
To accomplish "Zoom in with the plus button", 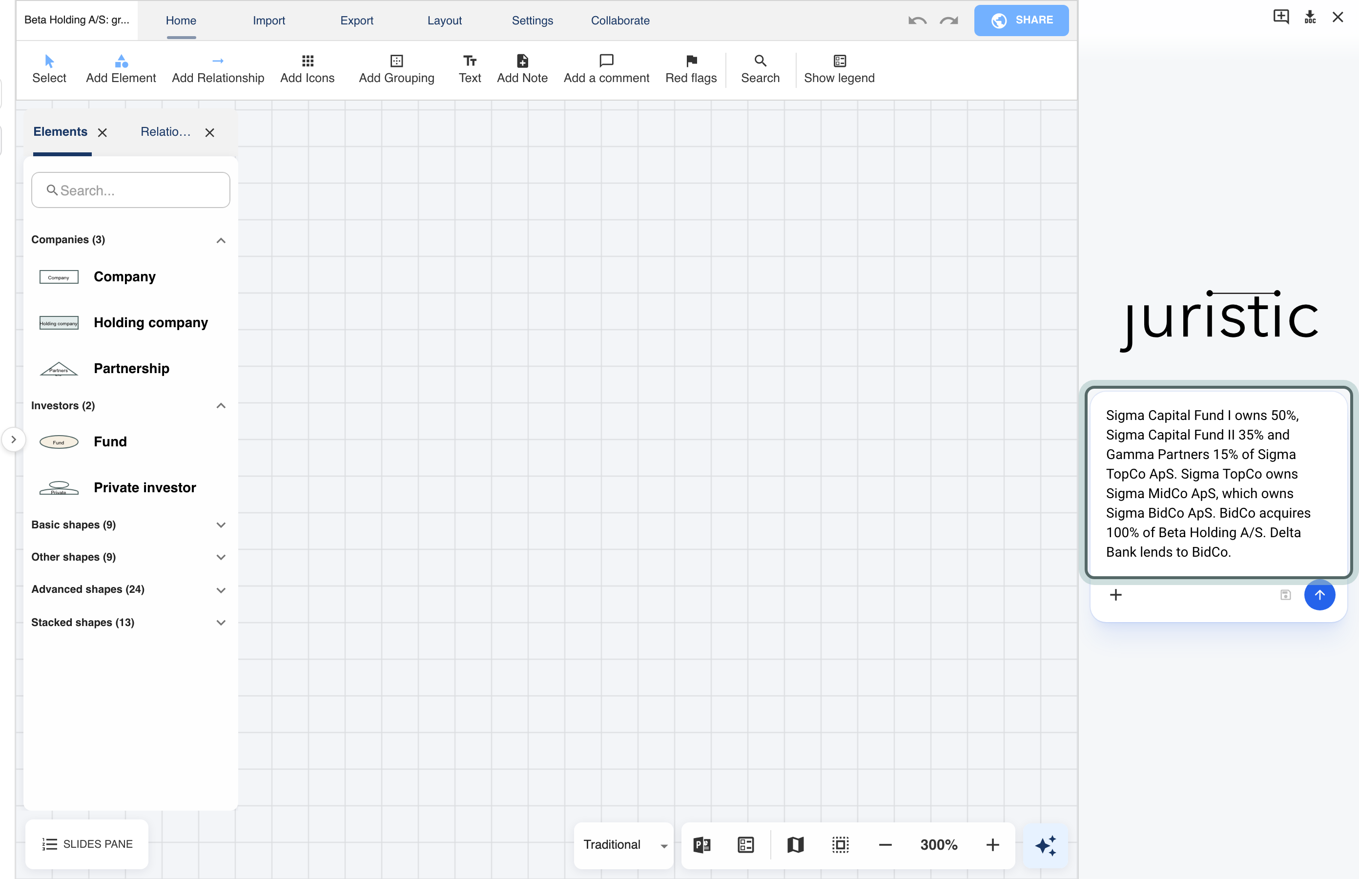I will [x=993, y=845].
